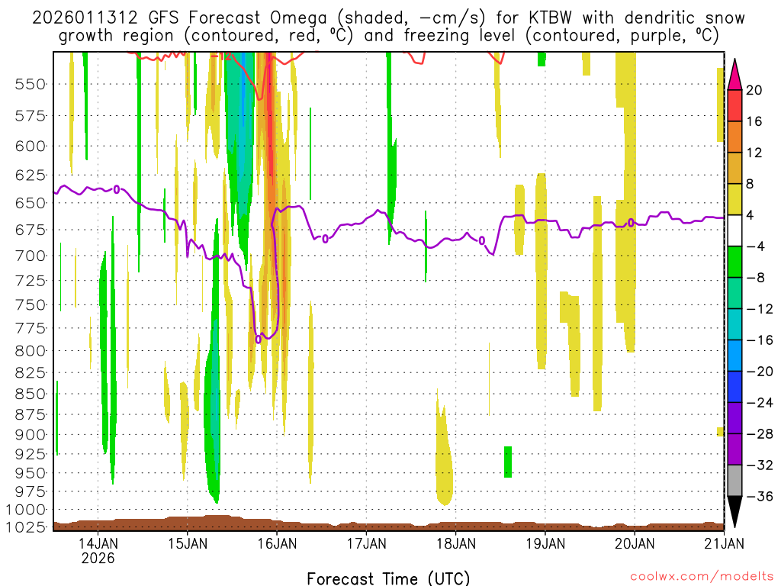The height and width of the screenshot is (586, 781).
Task: Click the 775 pressure level label
Action: tap(31, 328)
